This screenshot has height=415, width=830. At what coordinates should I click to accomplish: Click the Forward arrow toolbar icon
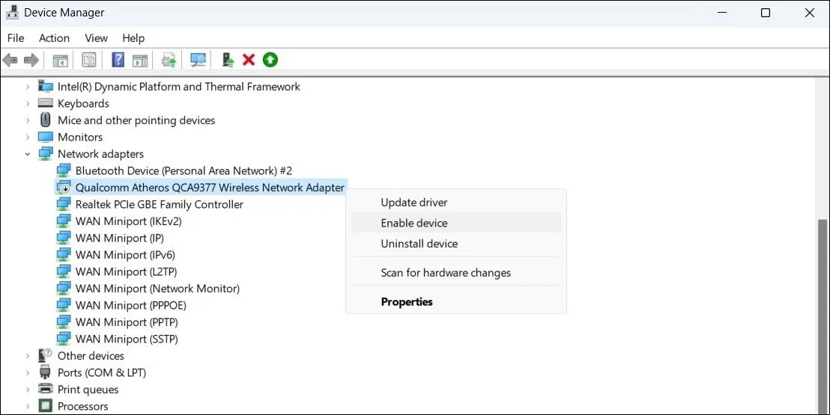coord(31,60)
